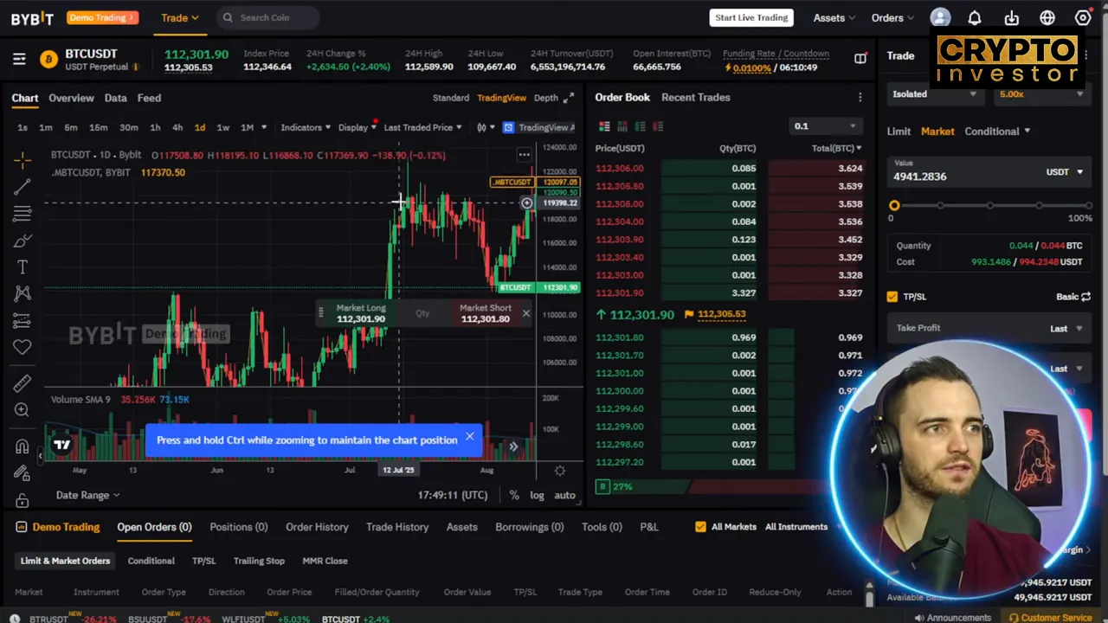Open chart settings gear by time axis
The image size is (1108, 623).
[x=560, y=471]
